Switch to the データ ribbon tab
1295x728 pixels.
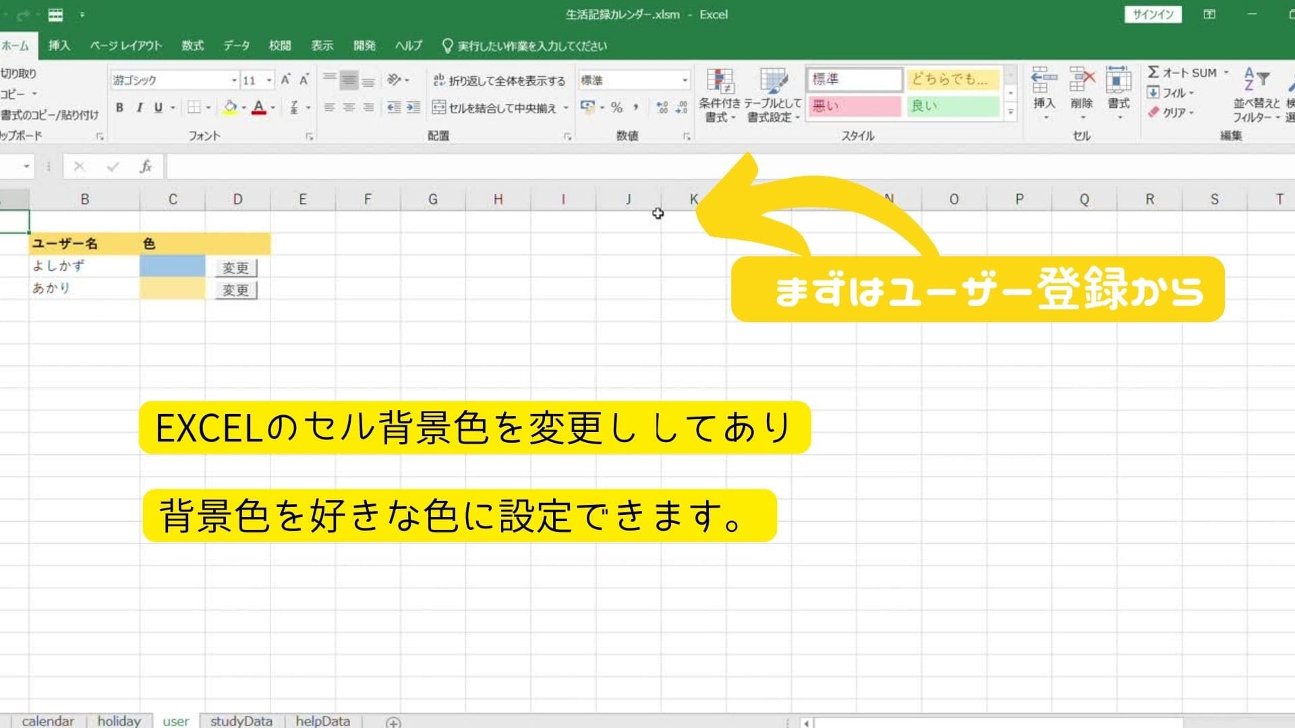coord(237,45)
